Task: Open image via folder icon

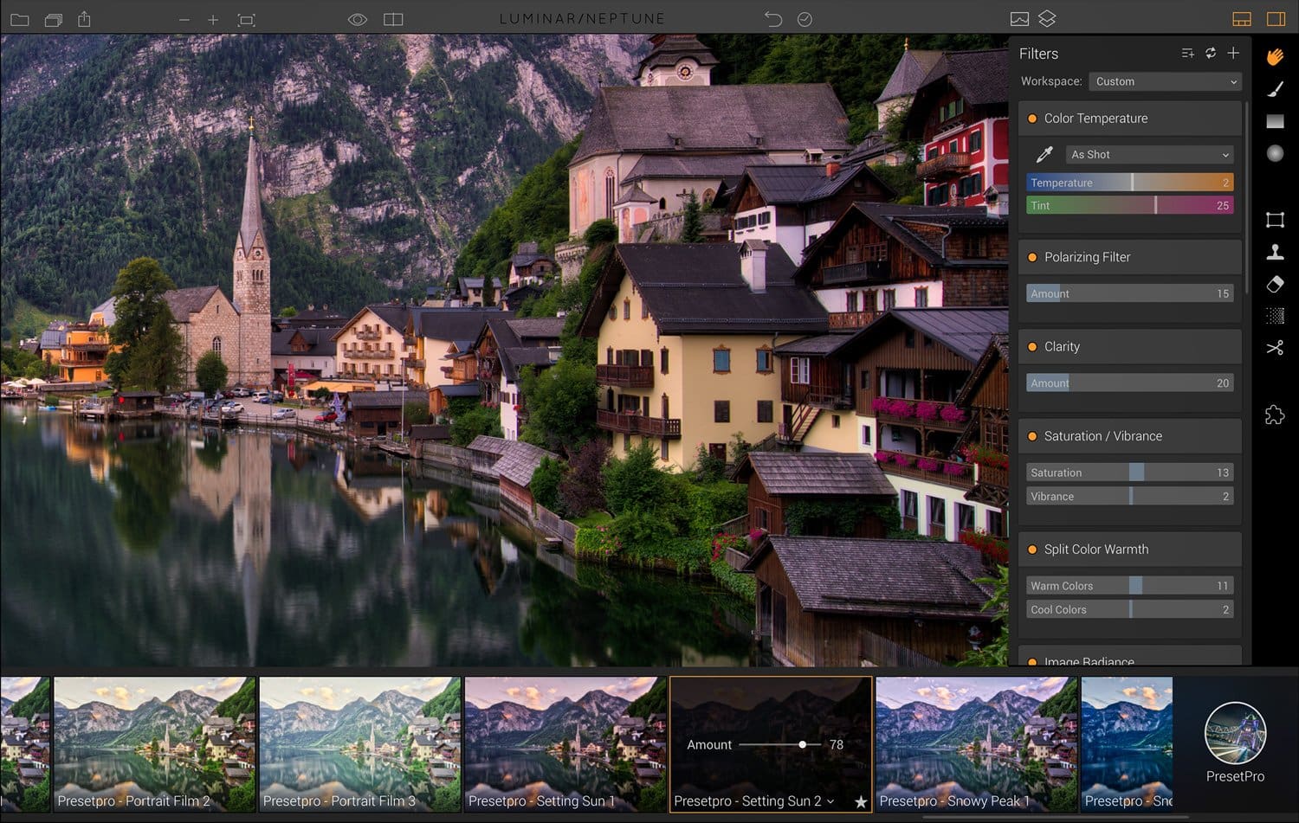Action: [20, 19]
